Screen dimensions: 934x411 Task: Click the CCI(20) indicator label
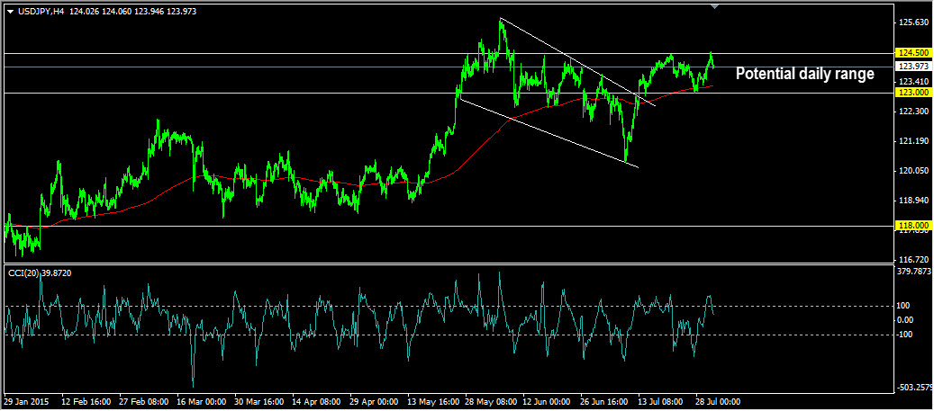click(40, 273)
